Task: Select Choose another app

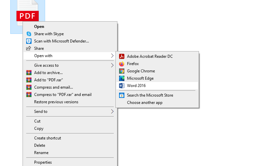Action: tap(145, 103)
